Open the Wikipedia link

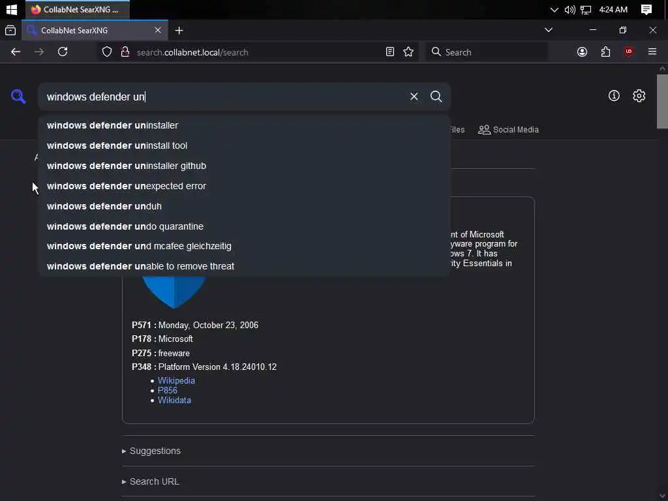pyautogui.click(x=176, y=380)
